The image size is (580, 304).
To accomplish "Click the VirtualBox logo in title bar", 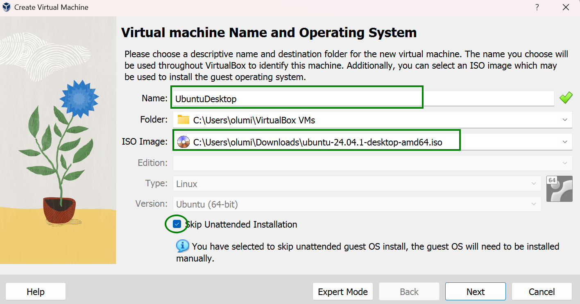I will (7, 7).
